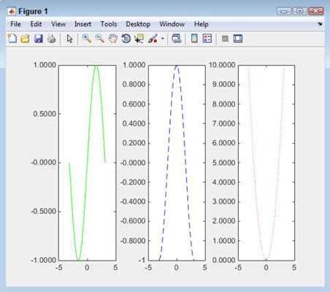The image size is (330, 292).
Task: Enable the Rotate 3D tool
Action: (x=126, y=39)
